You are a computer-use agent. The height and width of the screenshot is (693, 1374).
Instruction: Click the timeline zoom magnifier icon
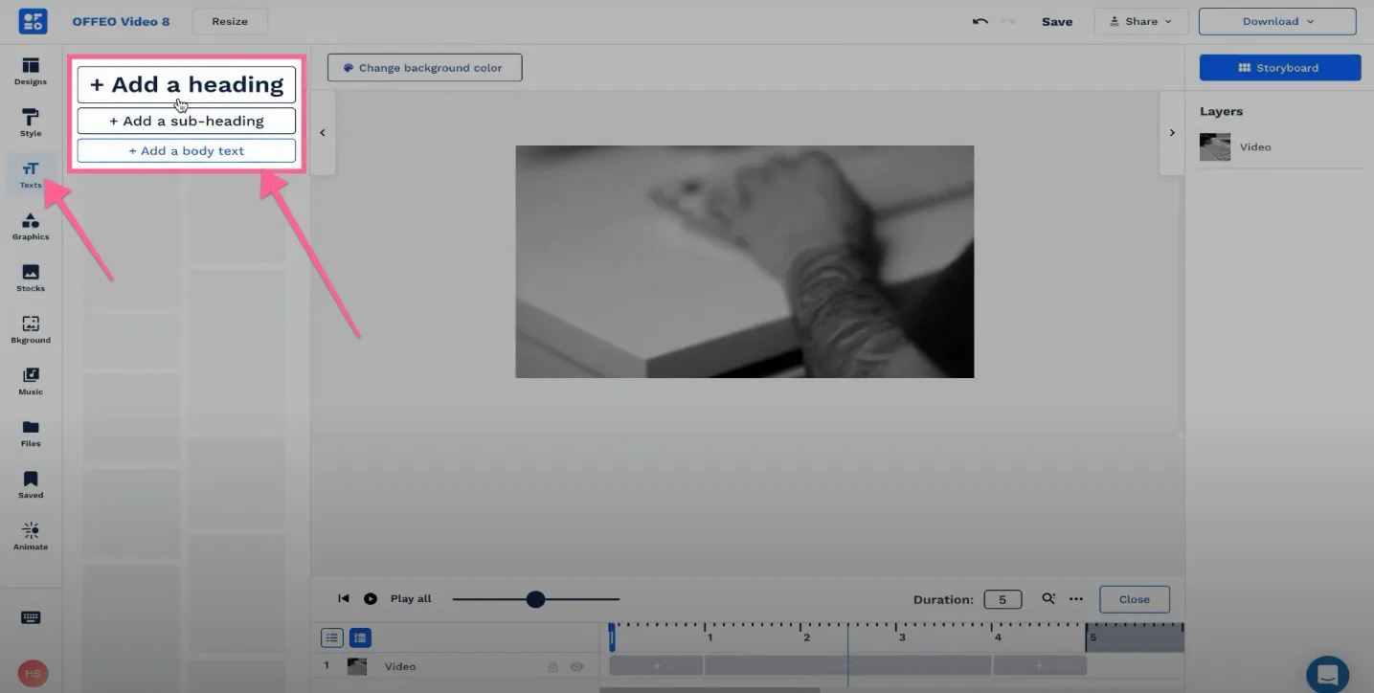1048,599
